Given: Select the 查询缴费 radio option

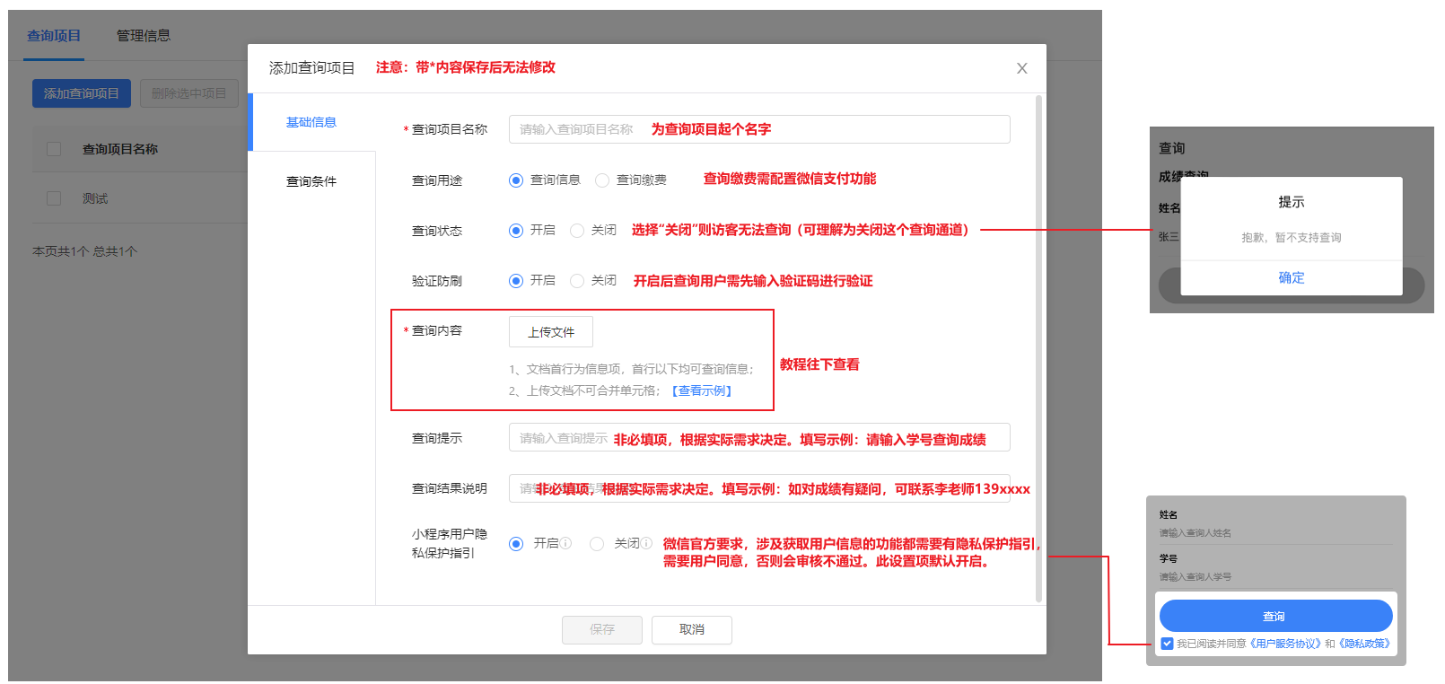Looking at the screenshot, I should [x=602, y=180].
